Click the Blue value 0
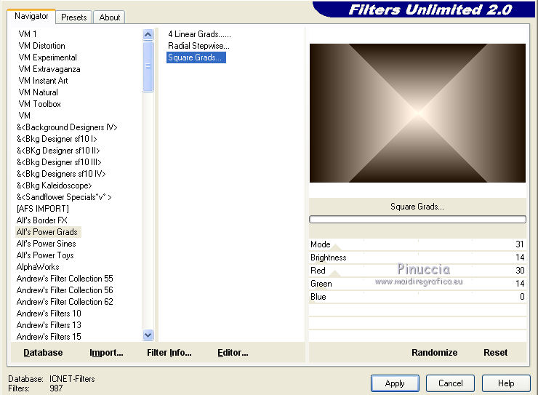This screenshot has height=395, width=538. point(522,297)
